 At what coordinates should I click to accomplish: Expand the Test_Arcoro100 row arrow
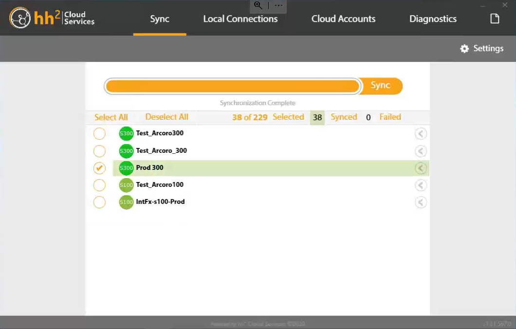(421, 185)
